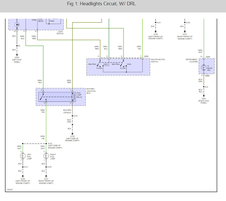Select the upper C809 connector label
The image size is (226, 201).
coord(208,57)
